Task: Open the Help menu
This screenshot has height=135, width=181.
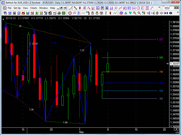Action: pyautogui.click(x=52, y=8)
